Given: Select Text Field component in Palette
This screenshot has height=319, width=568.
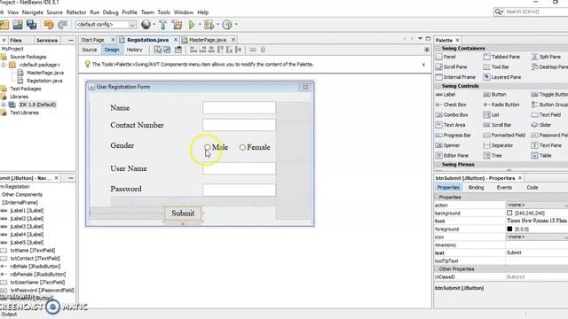Looking at the screenshot, I should 546,114.
